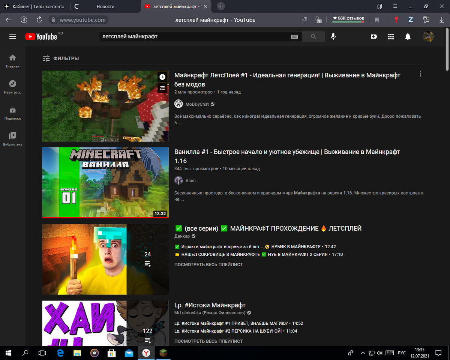The image size is (450, 360).
Task: Open the Майнкрафт ЛетсПлей #1 video title
Action: tap(287, 79)
